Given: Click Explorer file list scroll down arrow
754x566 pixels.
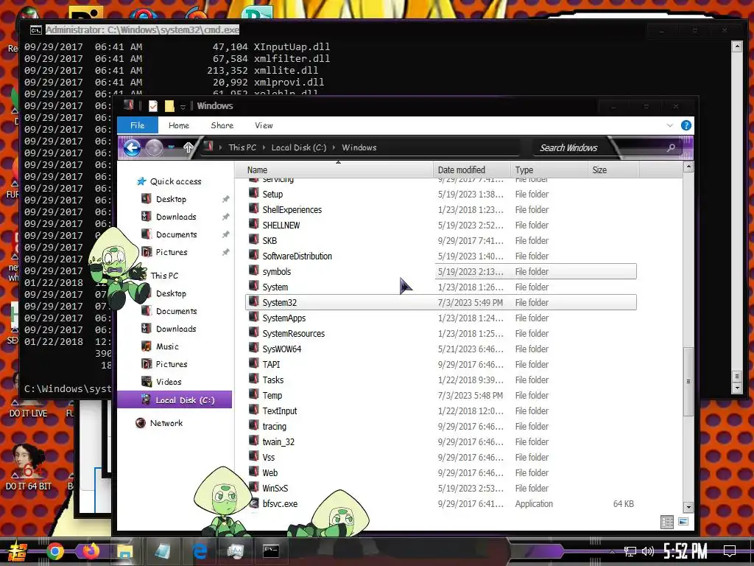Looking at the screenshot, I should pyautogui.click(x=688, y=507).
